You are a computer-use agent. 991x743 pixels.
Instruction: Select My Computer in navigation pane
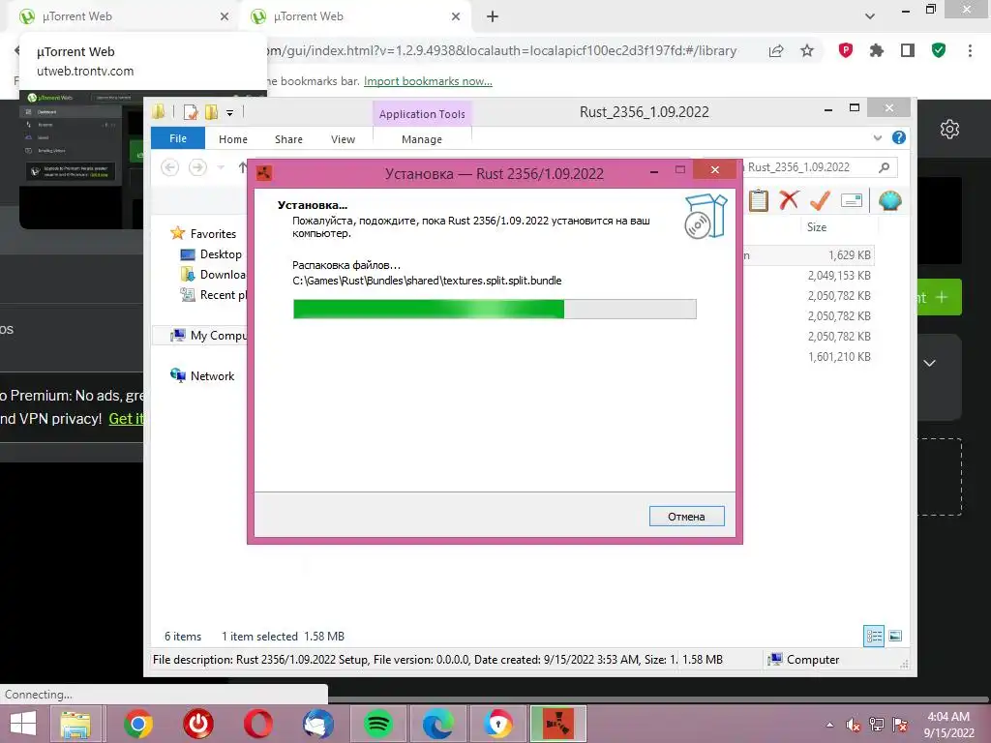pos(209,336)
